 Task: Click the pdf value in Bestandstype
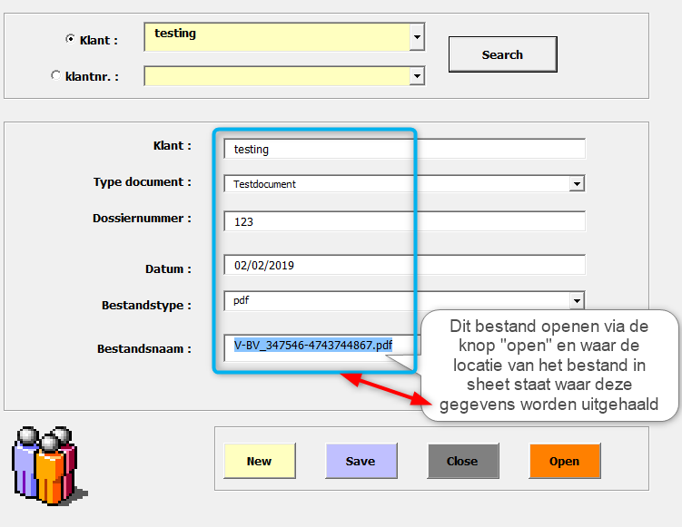tap(241, 300)
